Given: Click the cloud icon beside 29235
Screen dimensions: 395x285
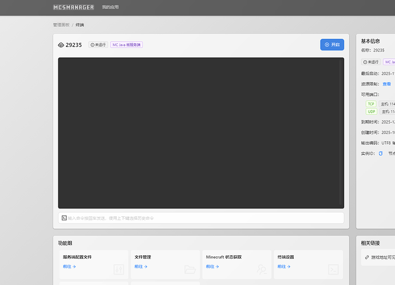Looking at the screenshot, I should click(61, 45).
